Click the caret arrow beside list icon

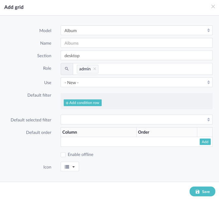click(x=74, y=167)
